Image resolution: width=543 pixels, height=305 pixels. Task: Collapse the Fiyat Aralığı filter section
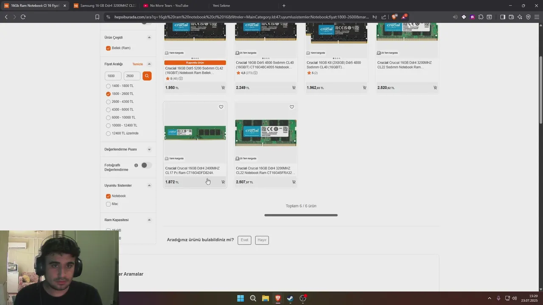(x=149, y=64)
